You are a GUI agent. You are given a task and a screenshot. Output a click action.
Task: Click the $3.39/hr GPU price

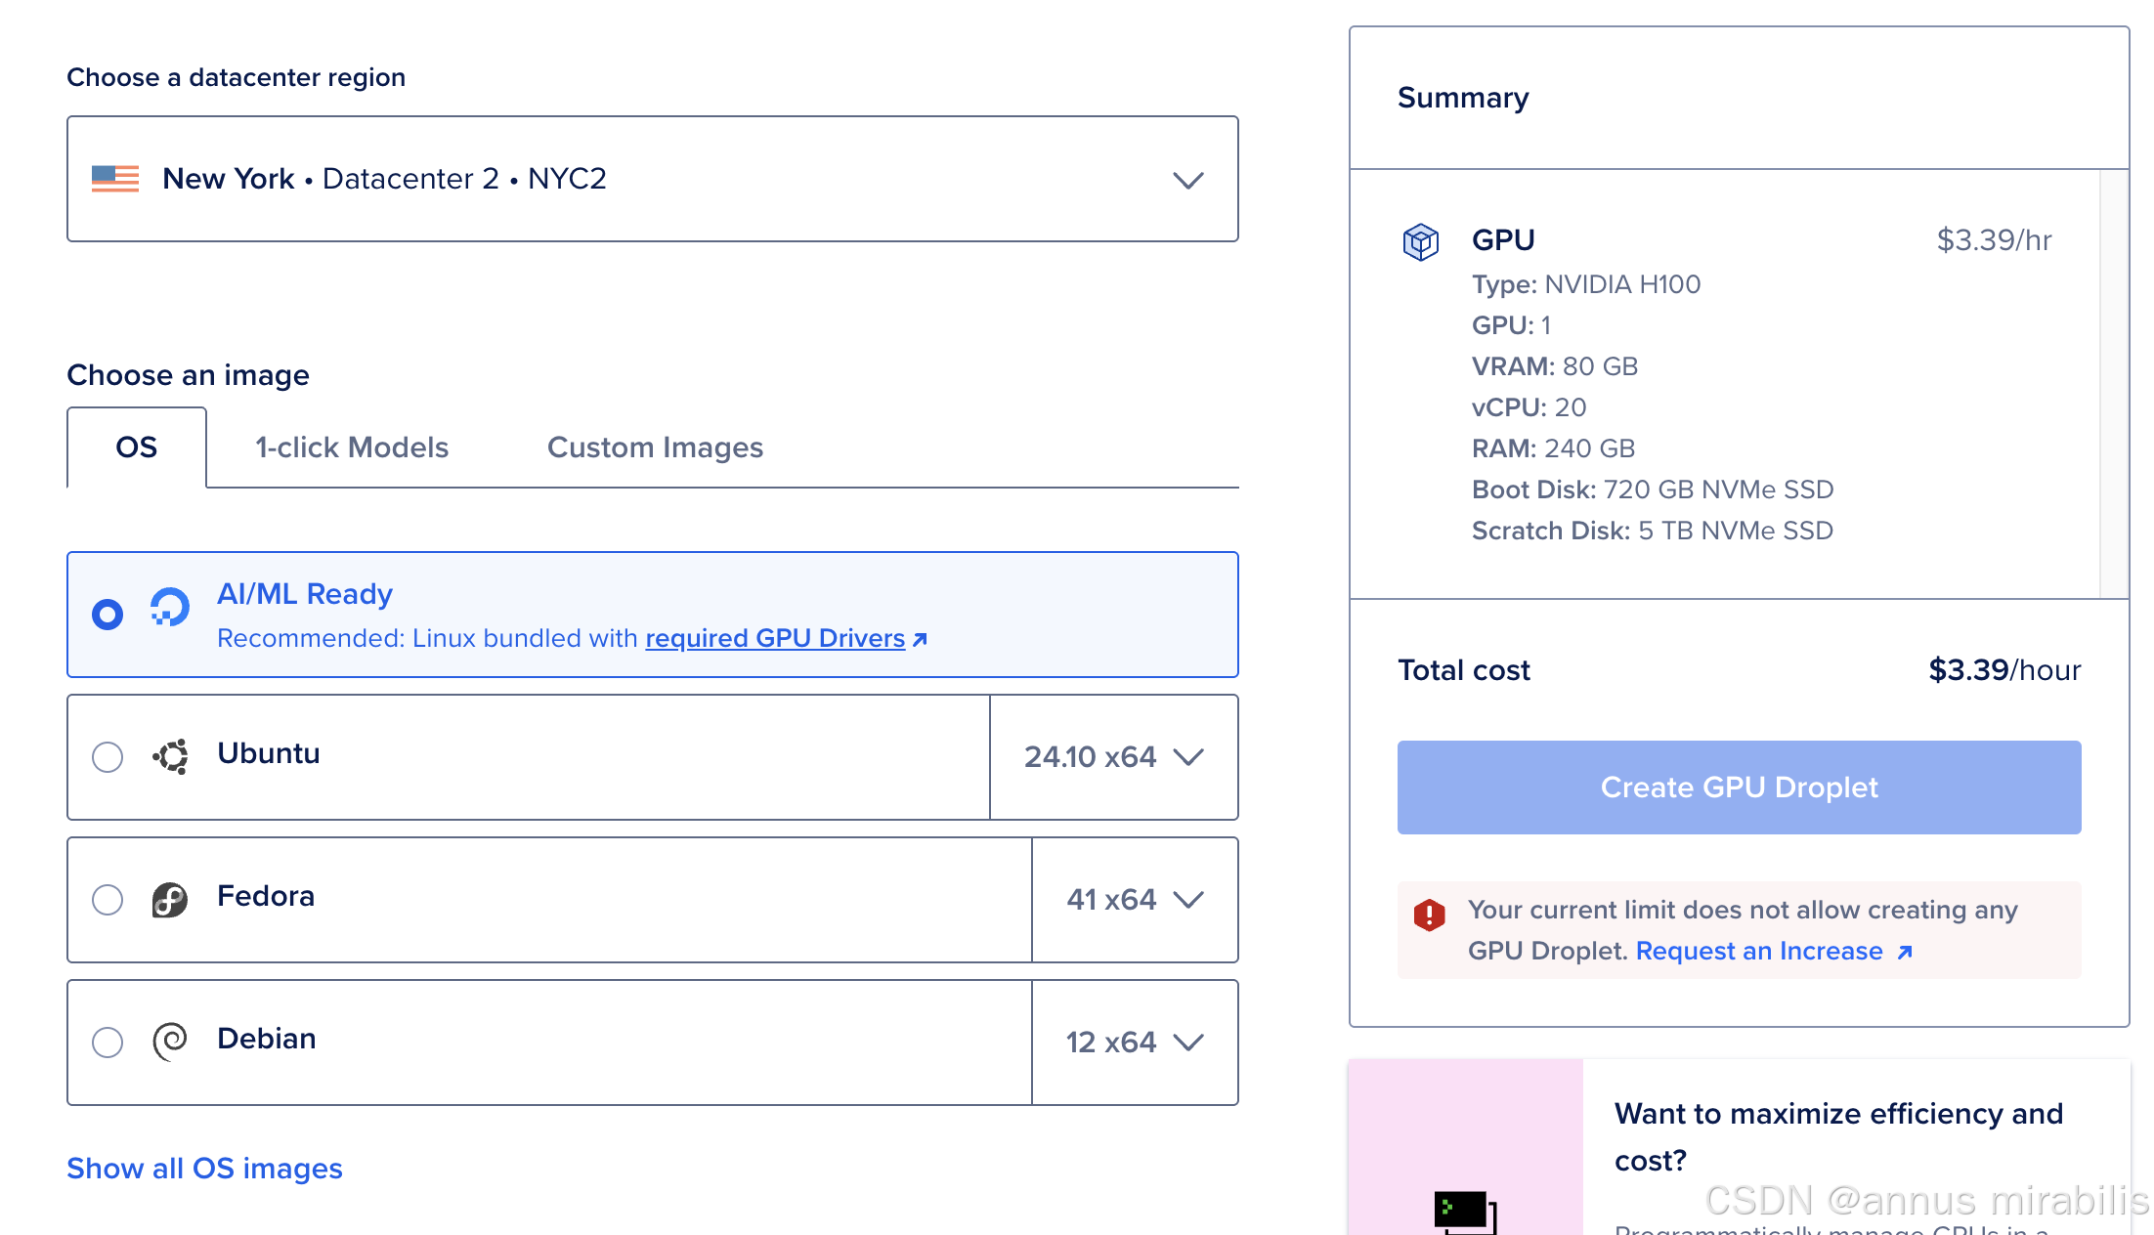click(x=1994, y=240)
